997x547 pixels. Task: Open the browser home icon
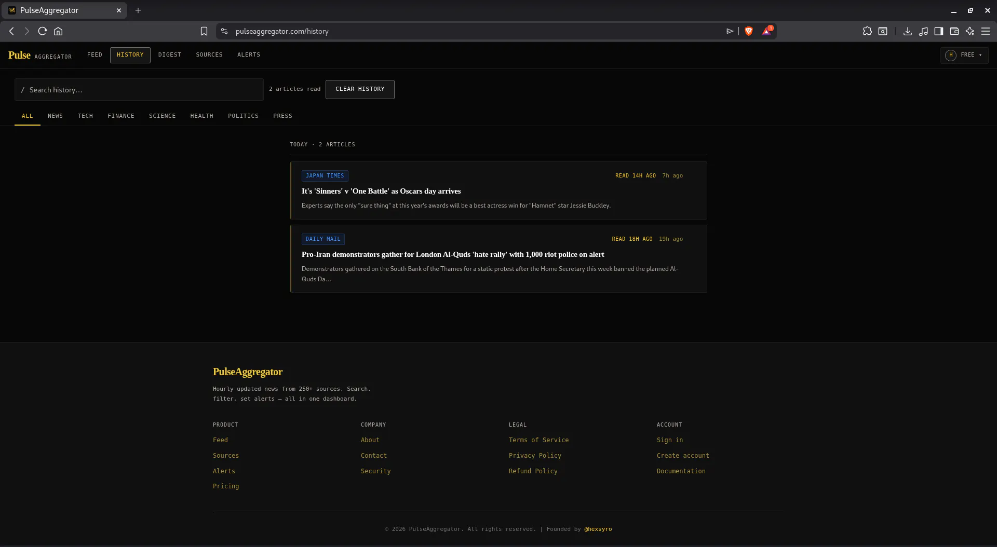pyautogui.click(x=58, y=31)
